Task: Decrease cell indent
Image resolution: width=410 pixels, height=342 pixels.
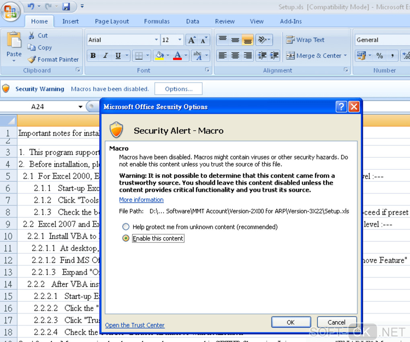Action: 262,56
